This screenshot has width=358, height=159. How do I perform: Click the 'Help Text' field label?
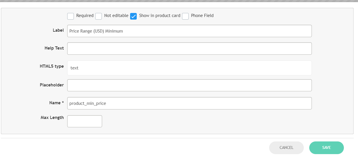pyautogui.click(x=54, y=48)
